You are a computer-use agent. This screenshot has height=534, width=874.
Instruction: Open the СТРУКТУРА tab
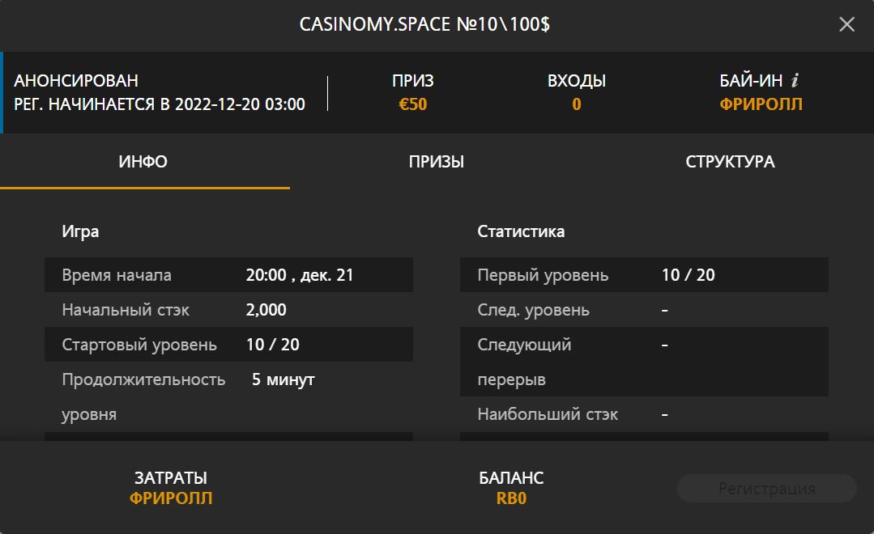click(x=728, y=162)
